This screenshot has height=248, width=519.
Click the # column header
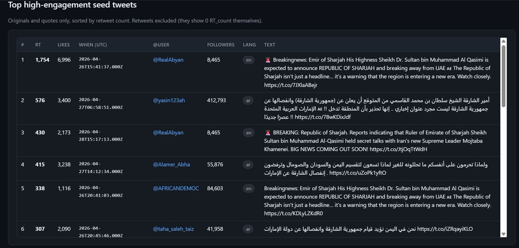(22, 45)
